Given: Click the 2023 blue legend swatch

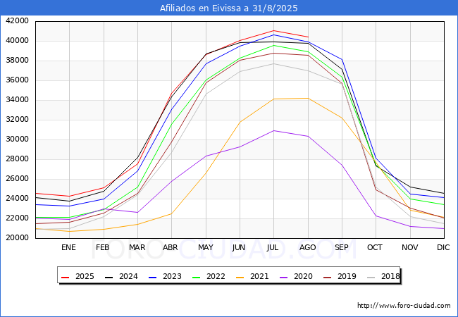Looking at the screenshot, I should (x=153, y=277).
